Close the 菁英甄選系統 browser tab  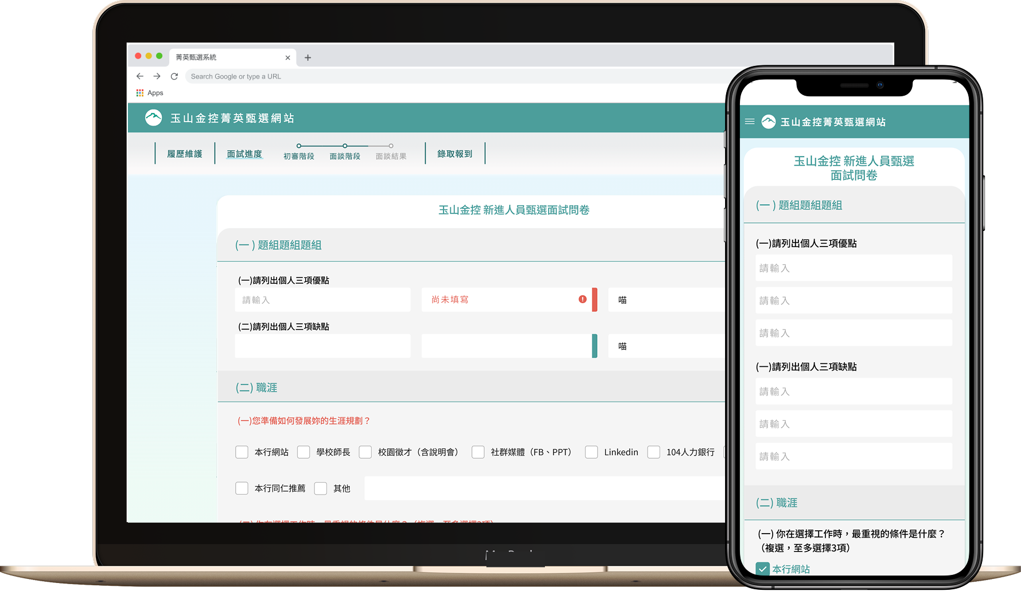point(287,57)
